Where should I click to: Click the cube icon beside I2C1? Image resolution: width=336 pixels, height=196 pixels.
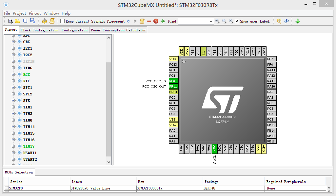pos(19,48)
